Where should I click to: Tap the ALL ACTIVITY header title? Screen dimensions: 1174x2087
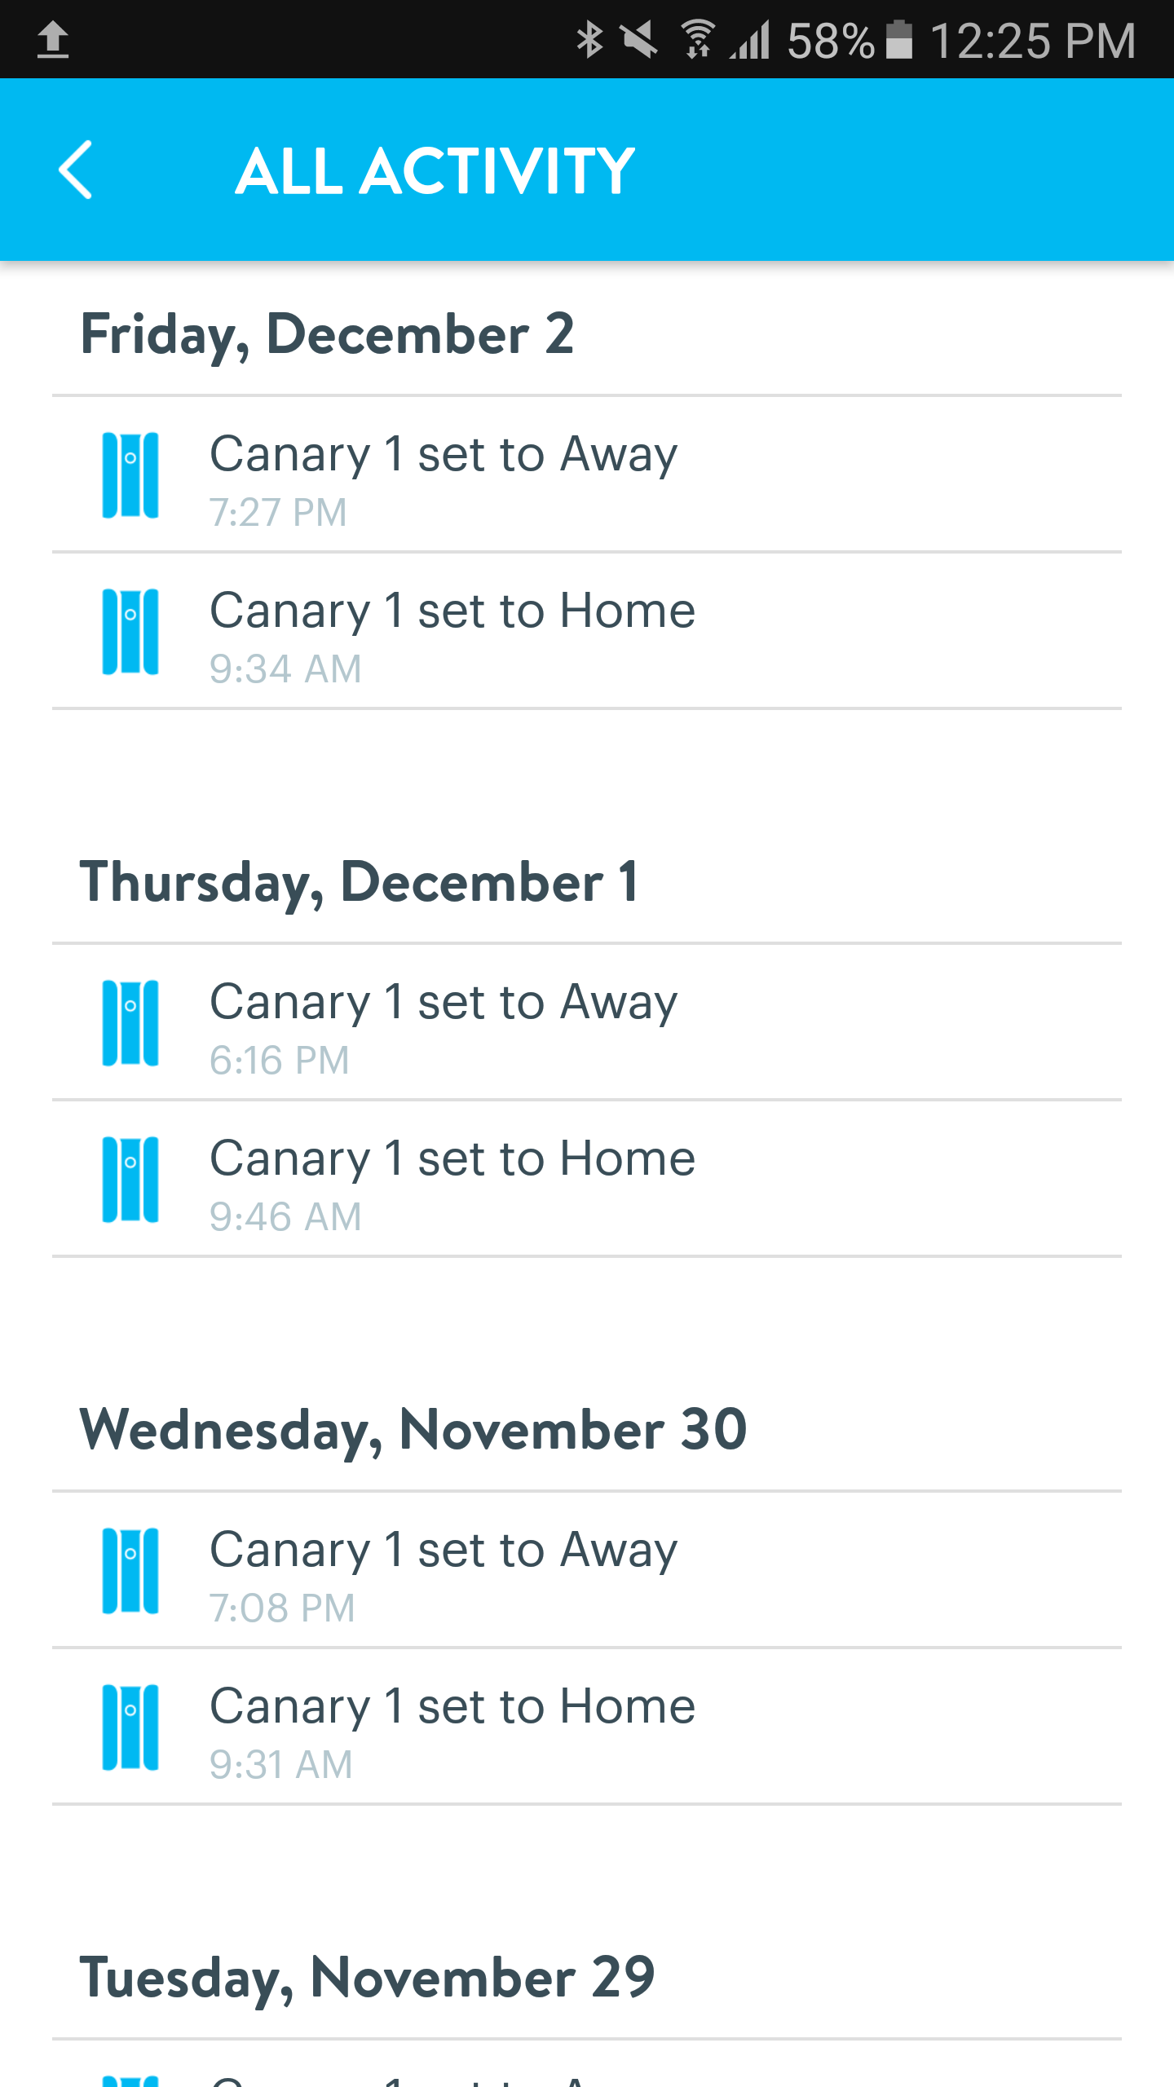[435, 171]
